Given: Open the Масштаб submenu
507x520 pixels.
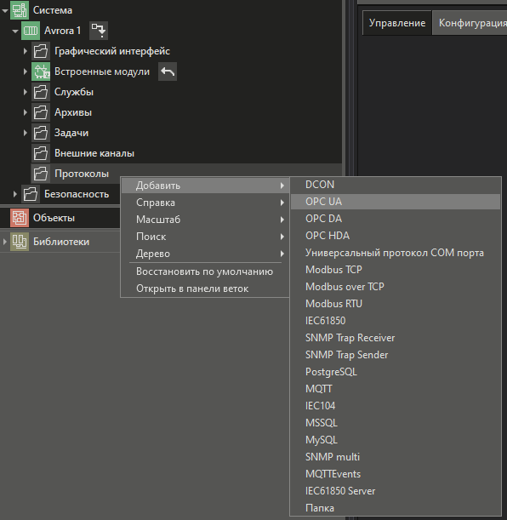Looking at the screenshot, I should point(206,220).
